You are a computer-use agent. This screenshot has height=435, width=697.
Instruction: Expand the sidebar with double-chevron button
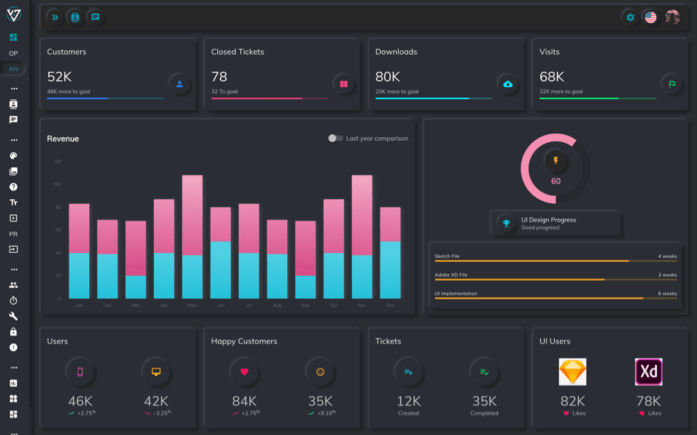55,18
